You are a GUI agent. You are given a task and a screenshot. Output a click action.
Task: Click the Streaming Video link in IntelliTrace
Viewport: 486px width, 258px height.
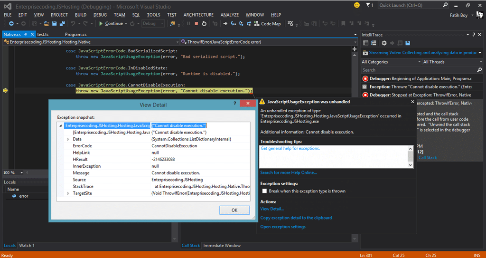(423, 53)
